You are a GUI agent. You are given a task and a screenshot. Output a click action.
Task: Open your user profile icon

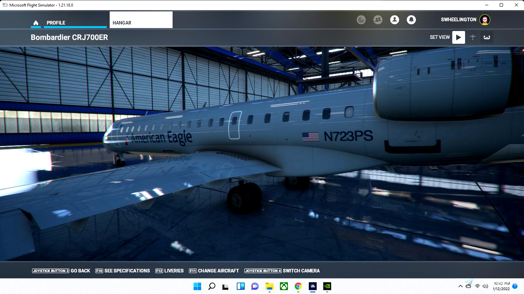[x=394, y=19]
